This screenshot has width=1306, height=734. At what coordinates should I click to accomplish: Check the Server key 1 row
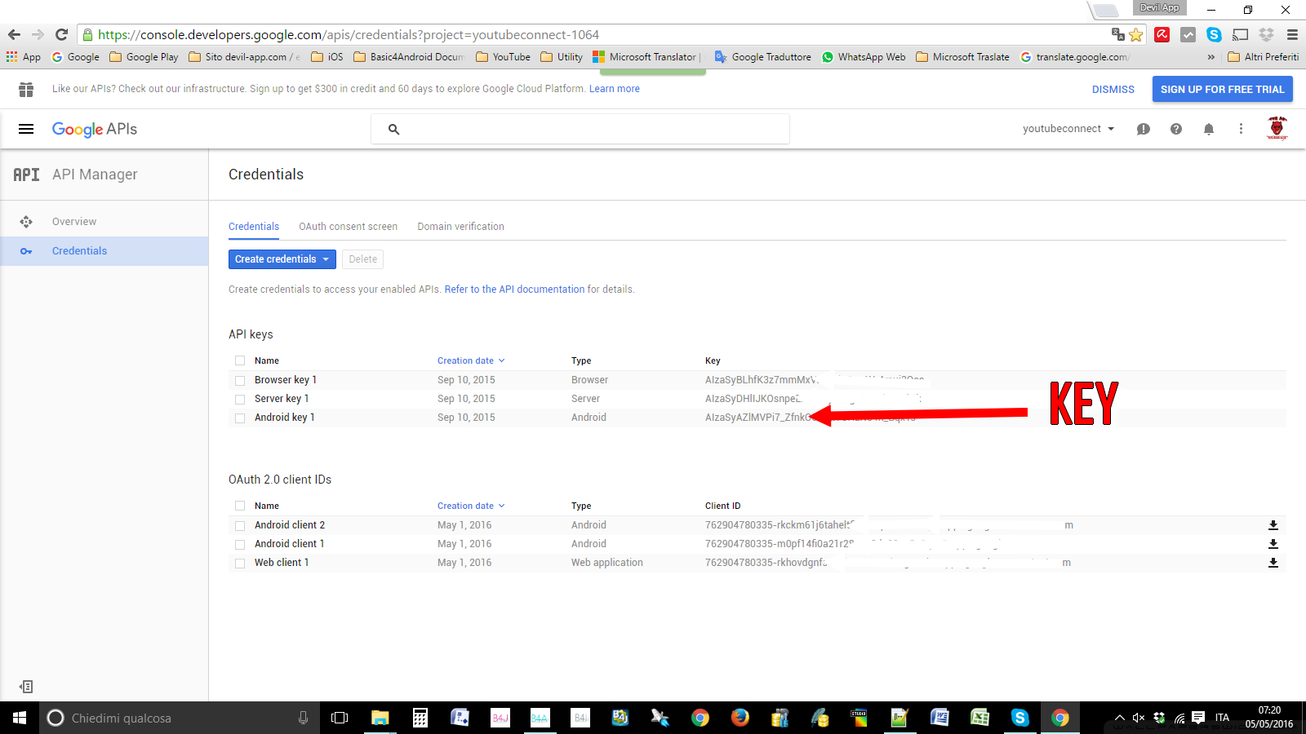coord(240,399)
